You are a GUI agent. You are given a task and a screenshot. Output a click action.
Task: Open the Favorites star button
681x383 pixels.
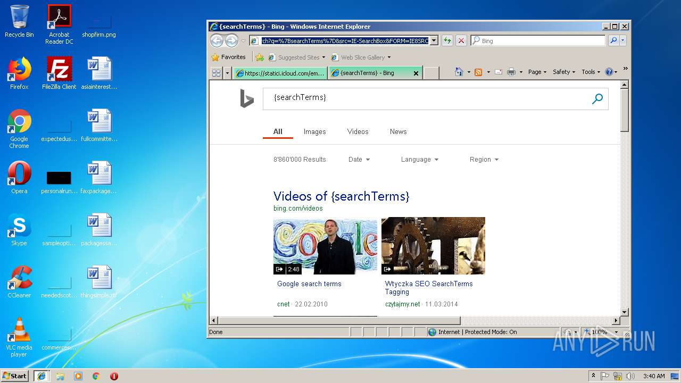tap(229, 57)
